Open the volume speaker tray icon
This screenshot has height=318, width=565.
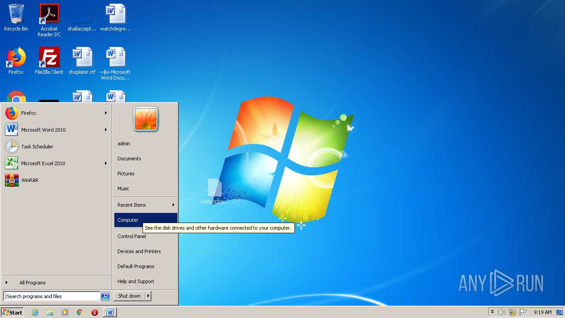coord(502,312)
